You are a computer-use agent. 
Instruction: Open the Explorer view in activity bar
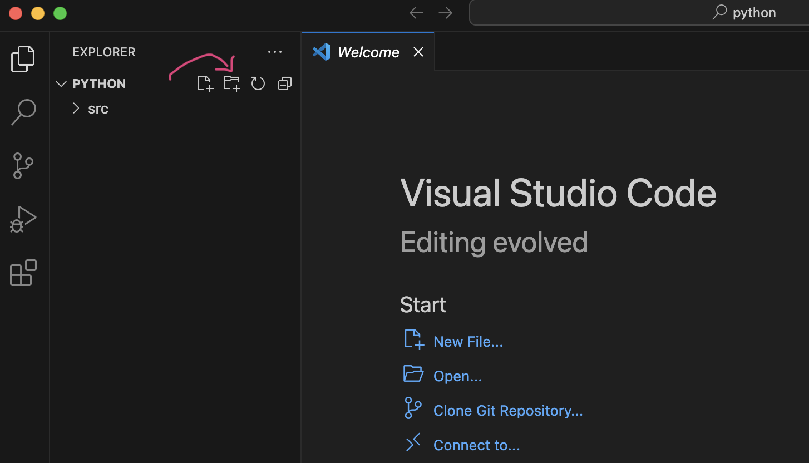(x=23, y=58)
